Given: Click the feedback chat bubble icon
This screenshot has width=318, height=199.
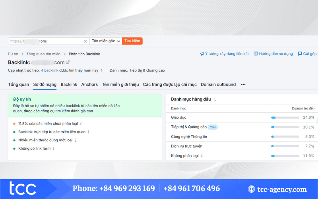Looking at the screenshot, I should click(300, 54).
